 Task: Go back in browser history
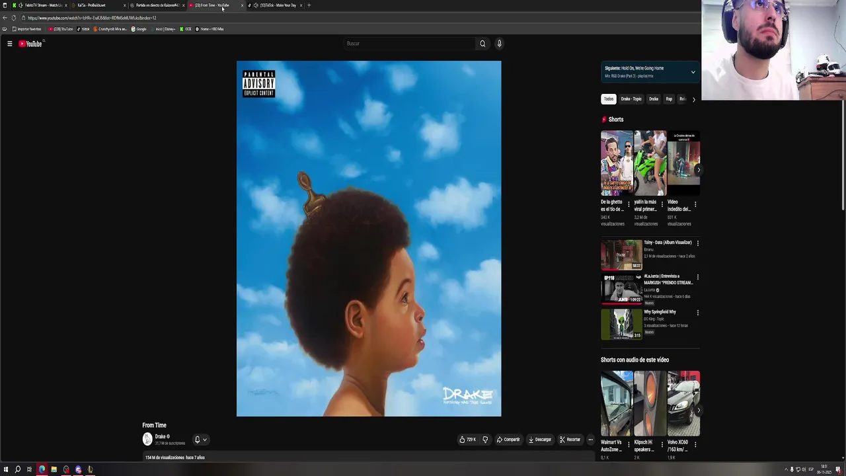(x=5, y=18)
